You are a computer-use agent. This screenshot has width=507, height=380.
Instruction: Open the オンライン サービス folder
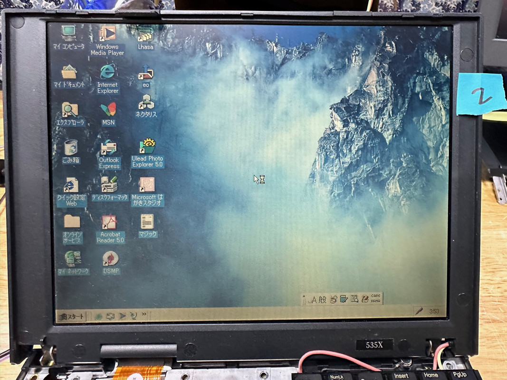pos(72,229)
